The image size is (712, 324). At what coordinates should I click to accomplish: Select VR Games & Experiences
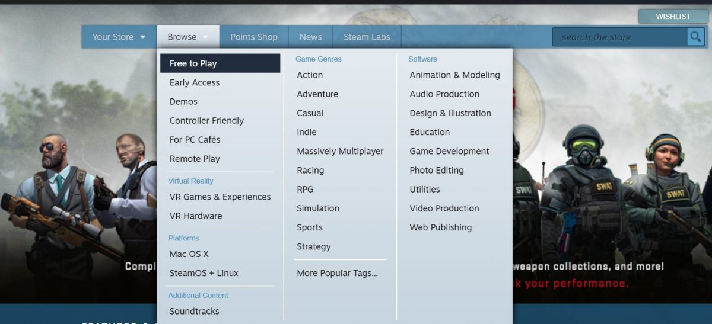[220, 197]
